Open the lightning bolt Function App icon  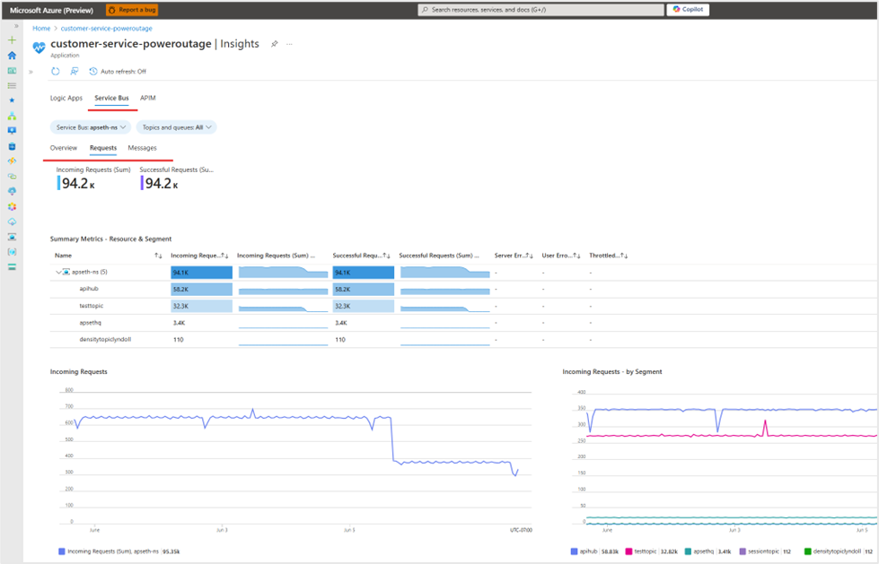pyautogui.click(x=12, y=161)
